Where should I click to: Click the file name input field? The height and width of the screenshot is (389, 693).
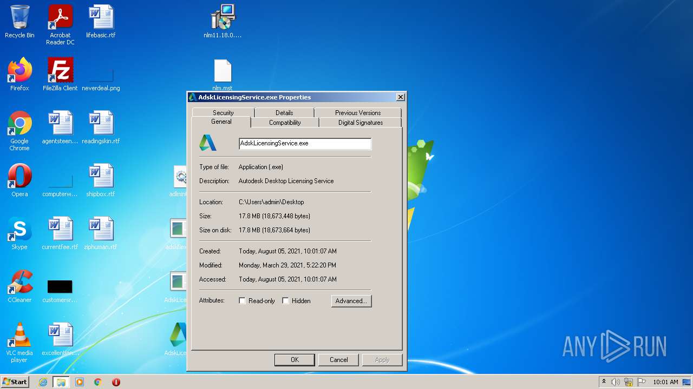pyautogui.click(x=305, y=143)
